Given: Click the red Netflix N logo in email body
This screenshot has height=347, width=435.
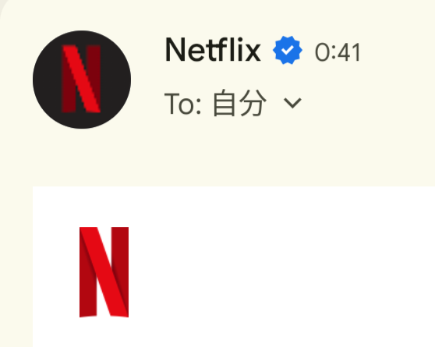Looking at the screenshot, I should 104,272.
